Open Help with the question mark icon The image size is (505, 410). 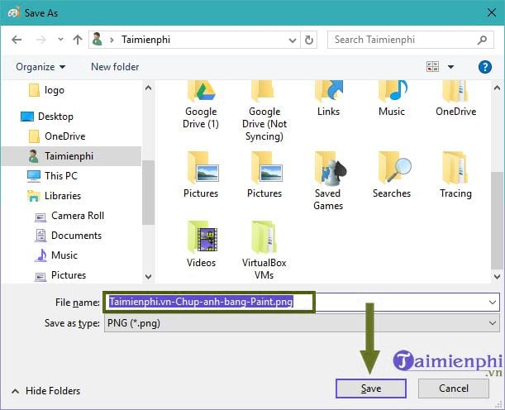(x=484, y=67)
